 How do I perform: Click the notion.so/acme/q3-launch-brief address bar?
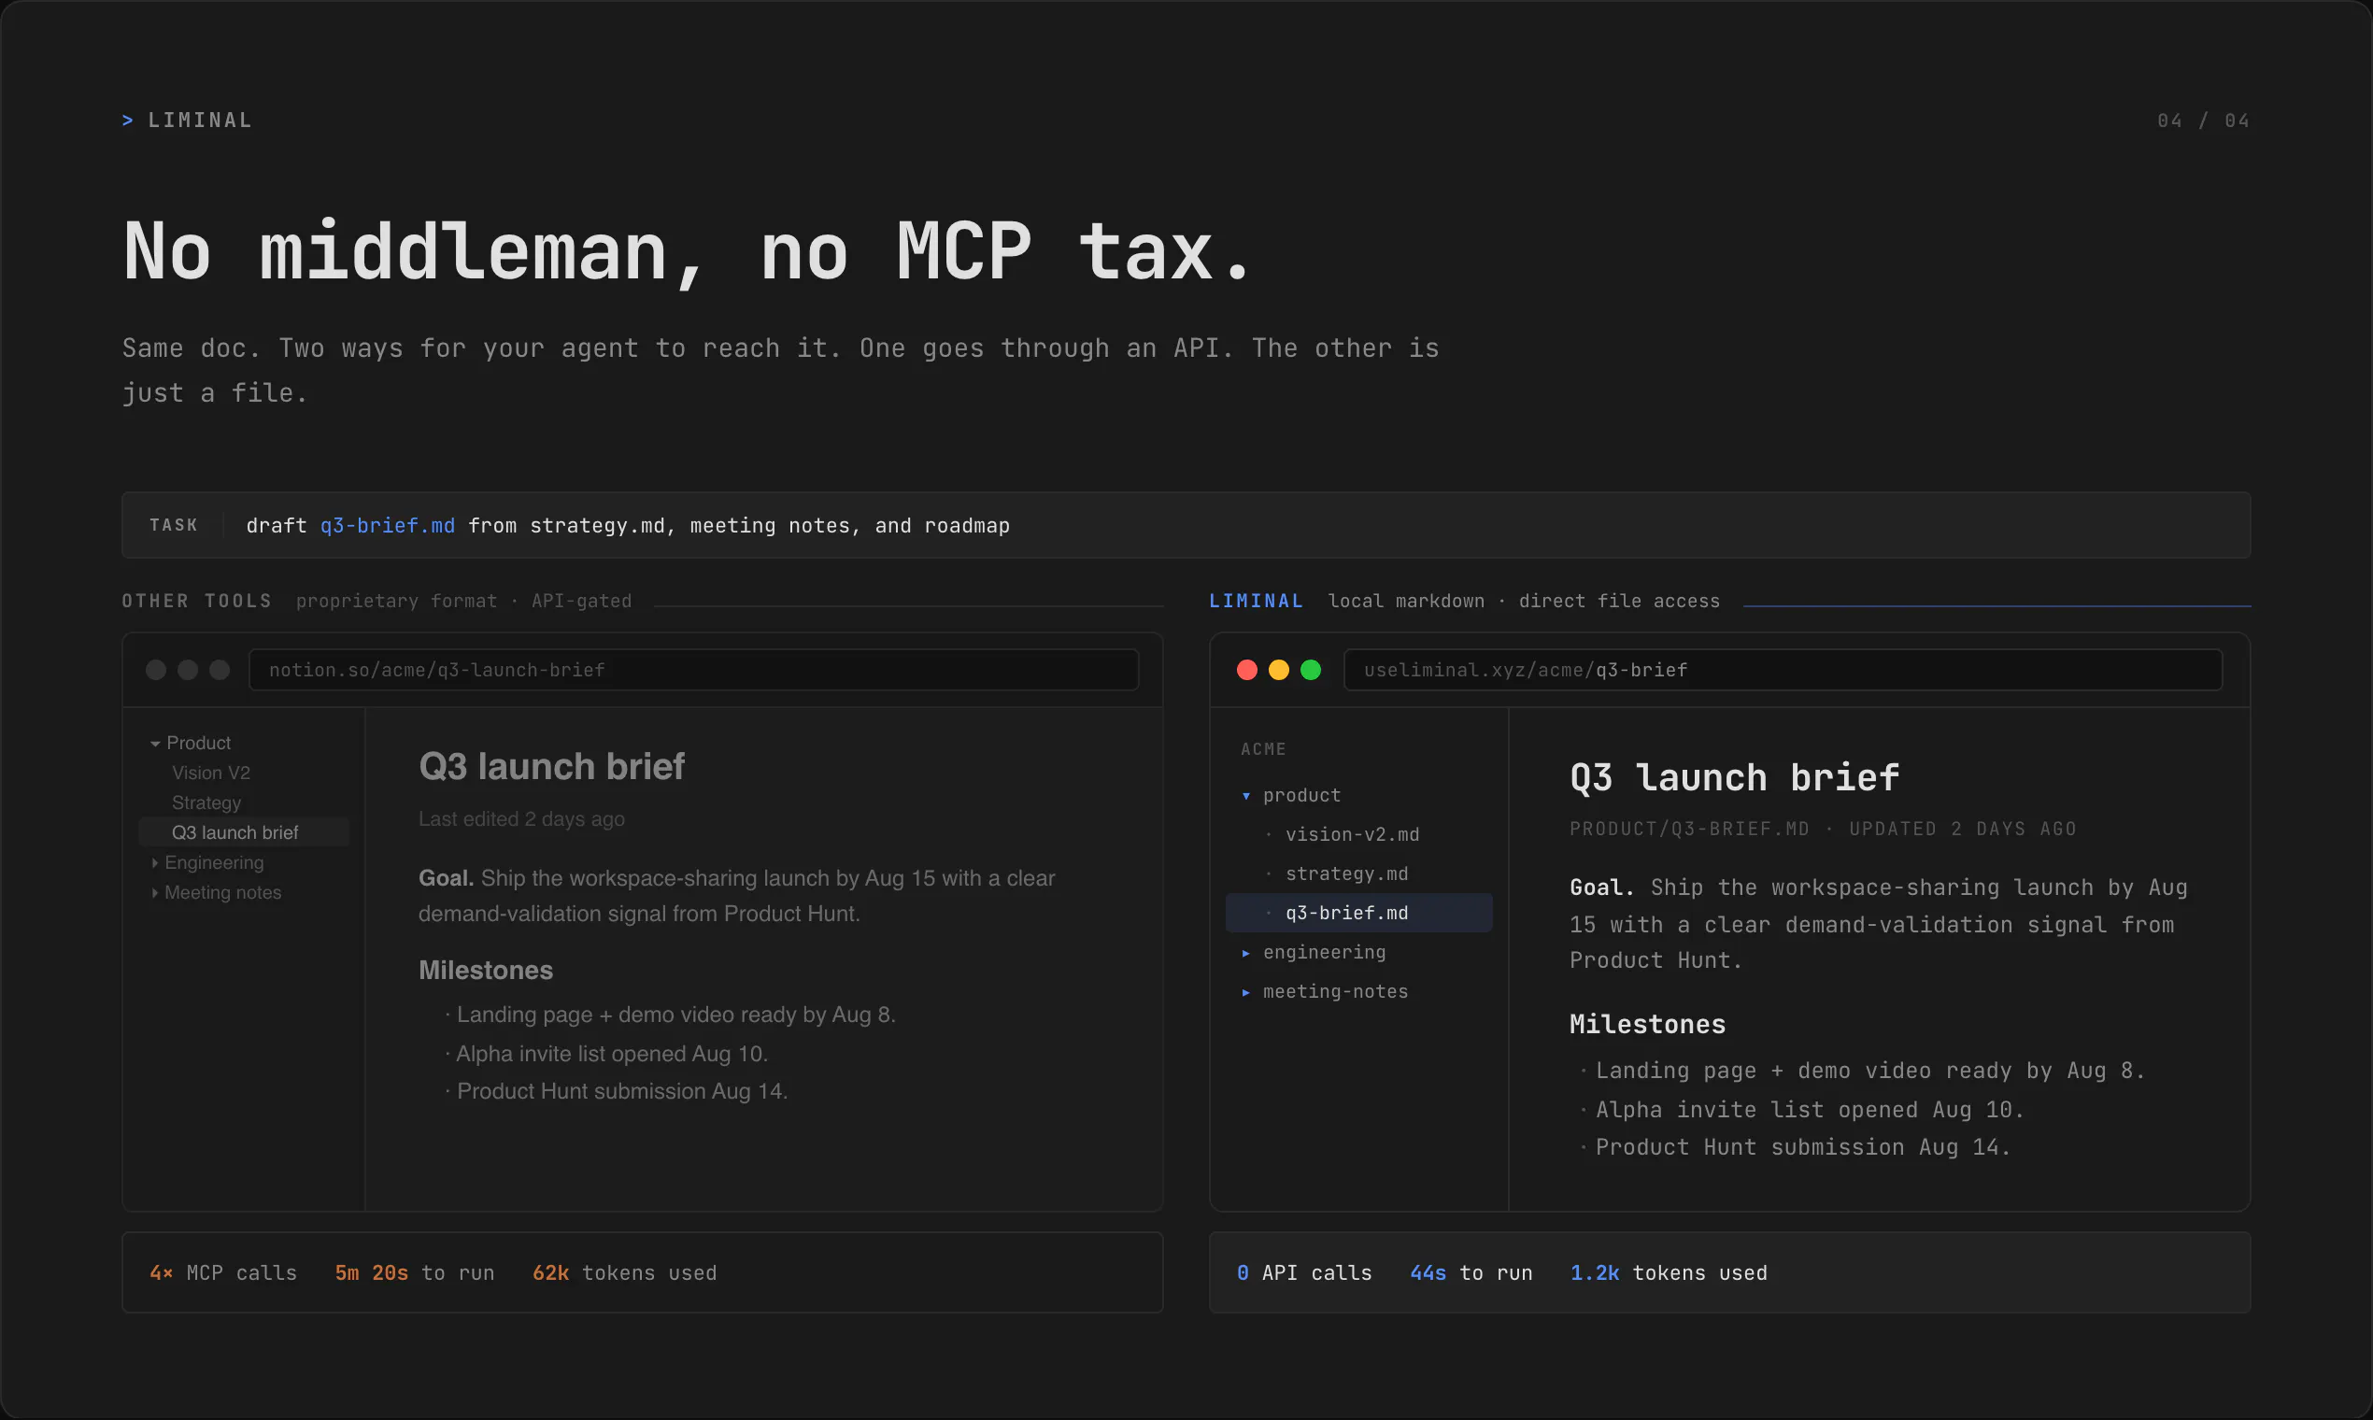click(694, 670)
